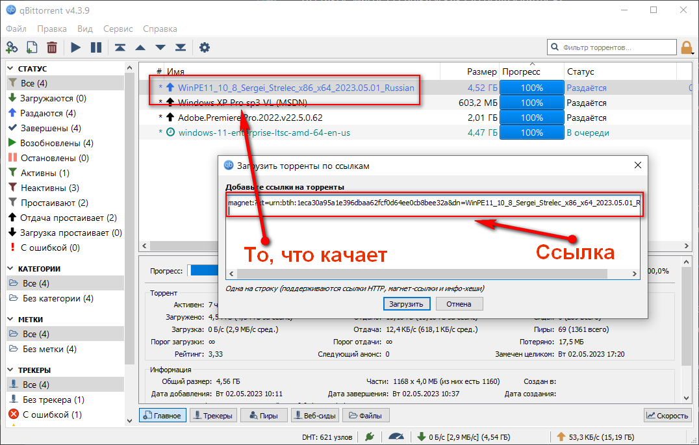
Task: Select the Простаивают (2) status filter
Action: 65,203
